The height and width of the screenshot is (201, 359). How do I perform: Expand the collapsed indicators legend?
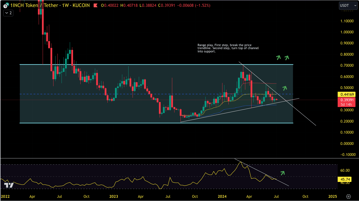pyautogui.click(x=8, y=13)
